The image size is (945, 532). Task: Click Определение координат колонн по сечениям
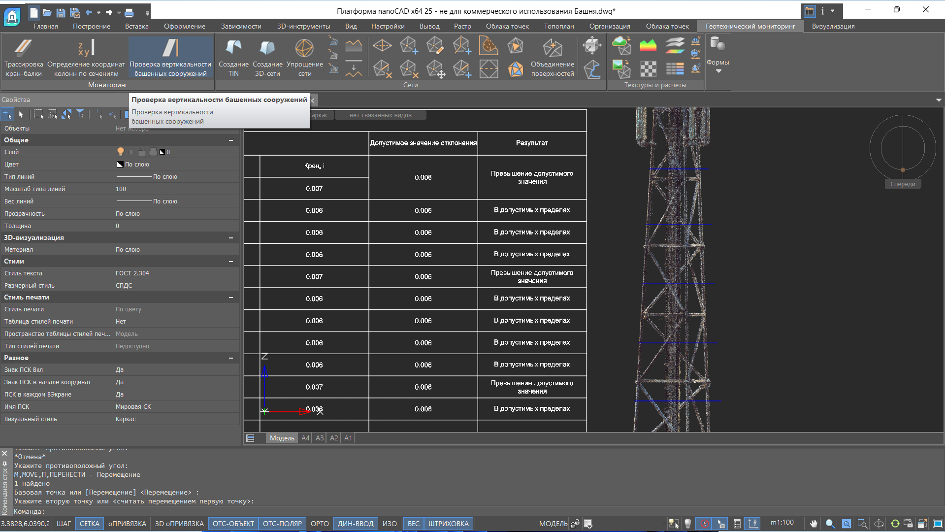86,57
